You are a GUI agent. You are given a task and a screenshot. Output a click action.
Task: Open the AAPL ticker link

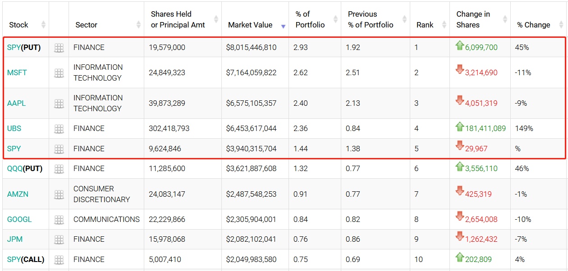click(17, 103)
